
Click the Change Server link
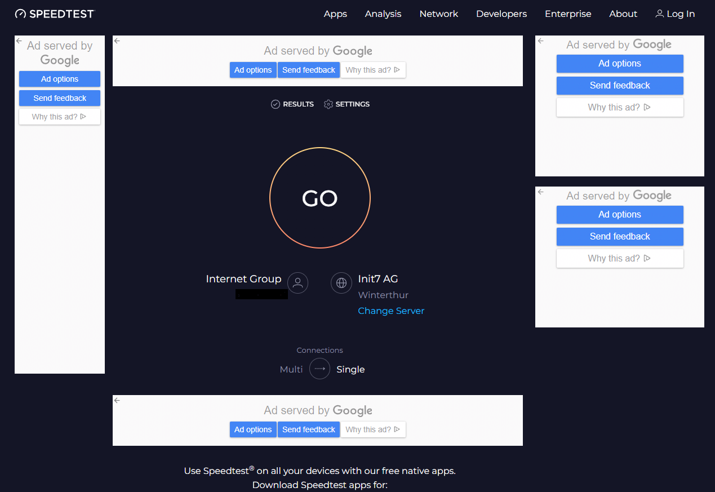391,311
